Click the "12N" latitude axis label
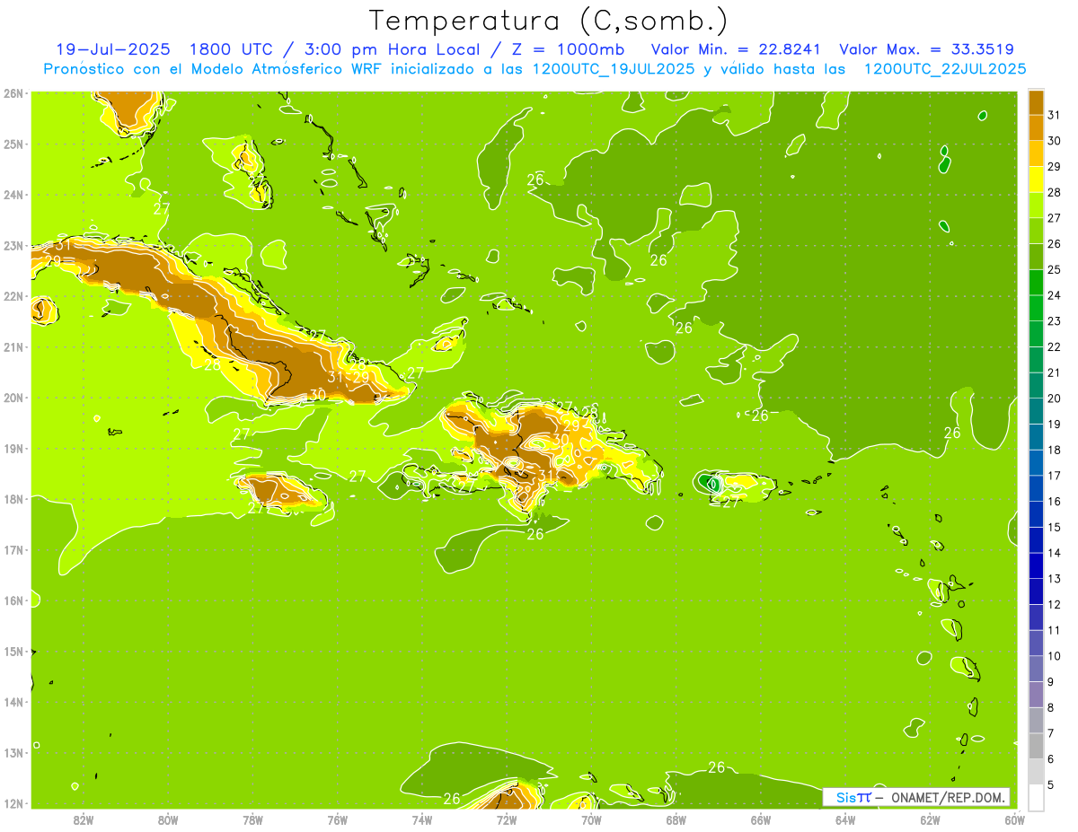The image size is (1078, 832). 13,803
